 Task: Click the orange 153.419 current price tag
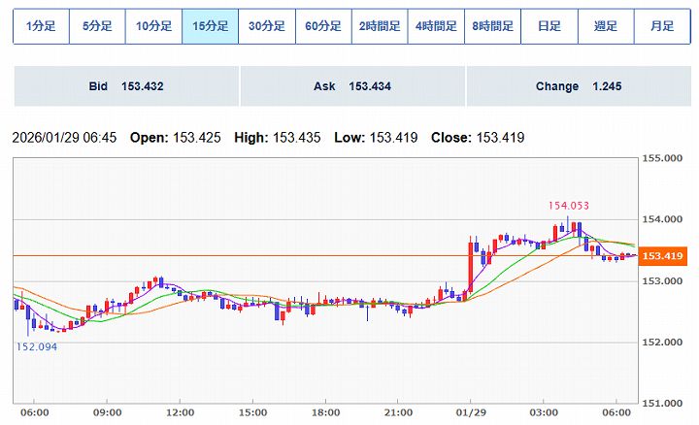665,256
